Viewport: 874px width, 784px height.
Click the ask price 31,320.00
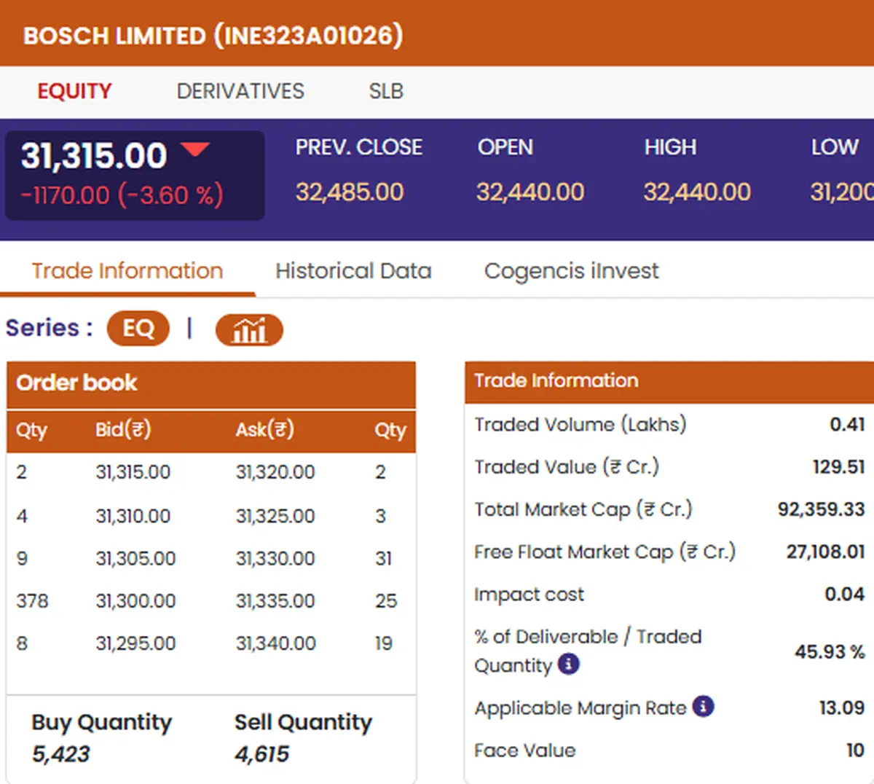(275, 472)
